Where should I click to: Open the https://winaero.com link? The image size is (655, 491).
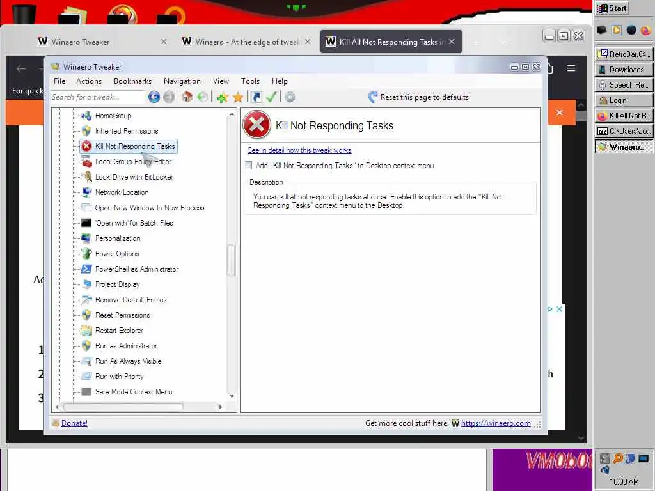coord(496,423)
